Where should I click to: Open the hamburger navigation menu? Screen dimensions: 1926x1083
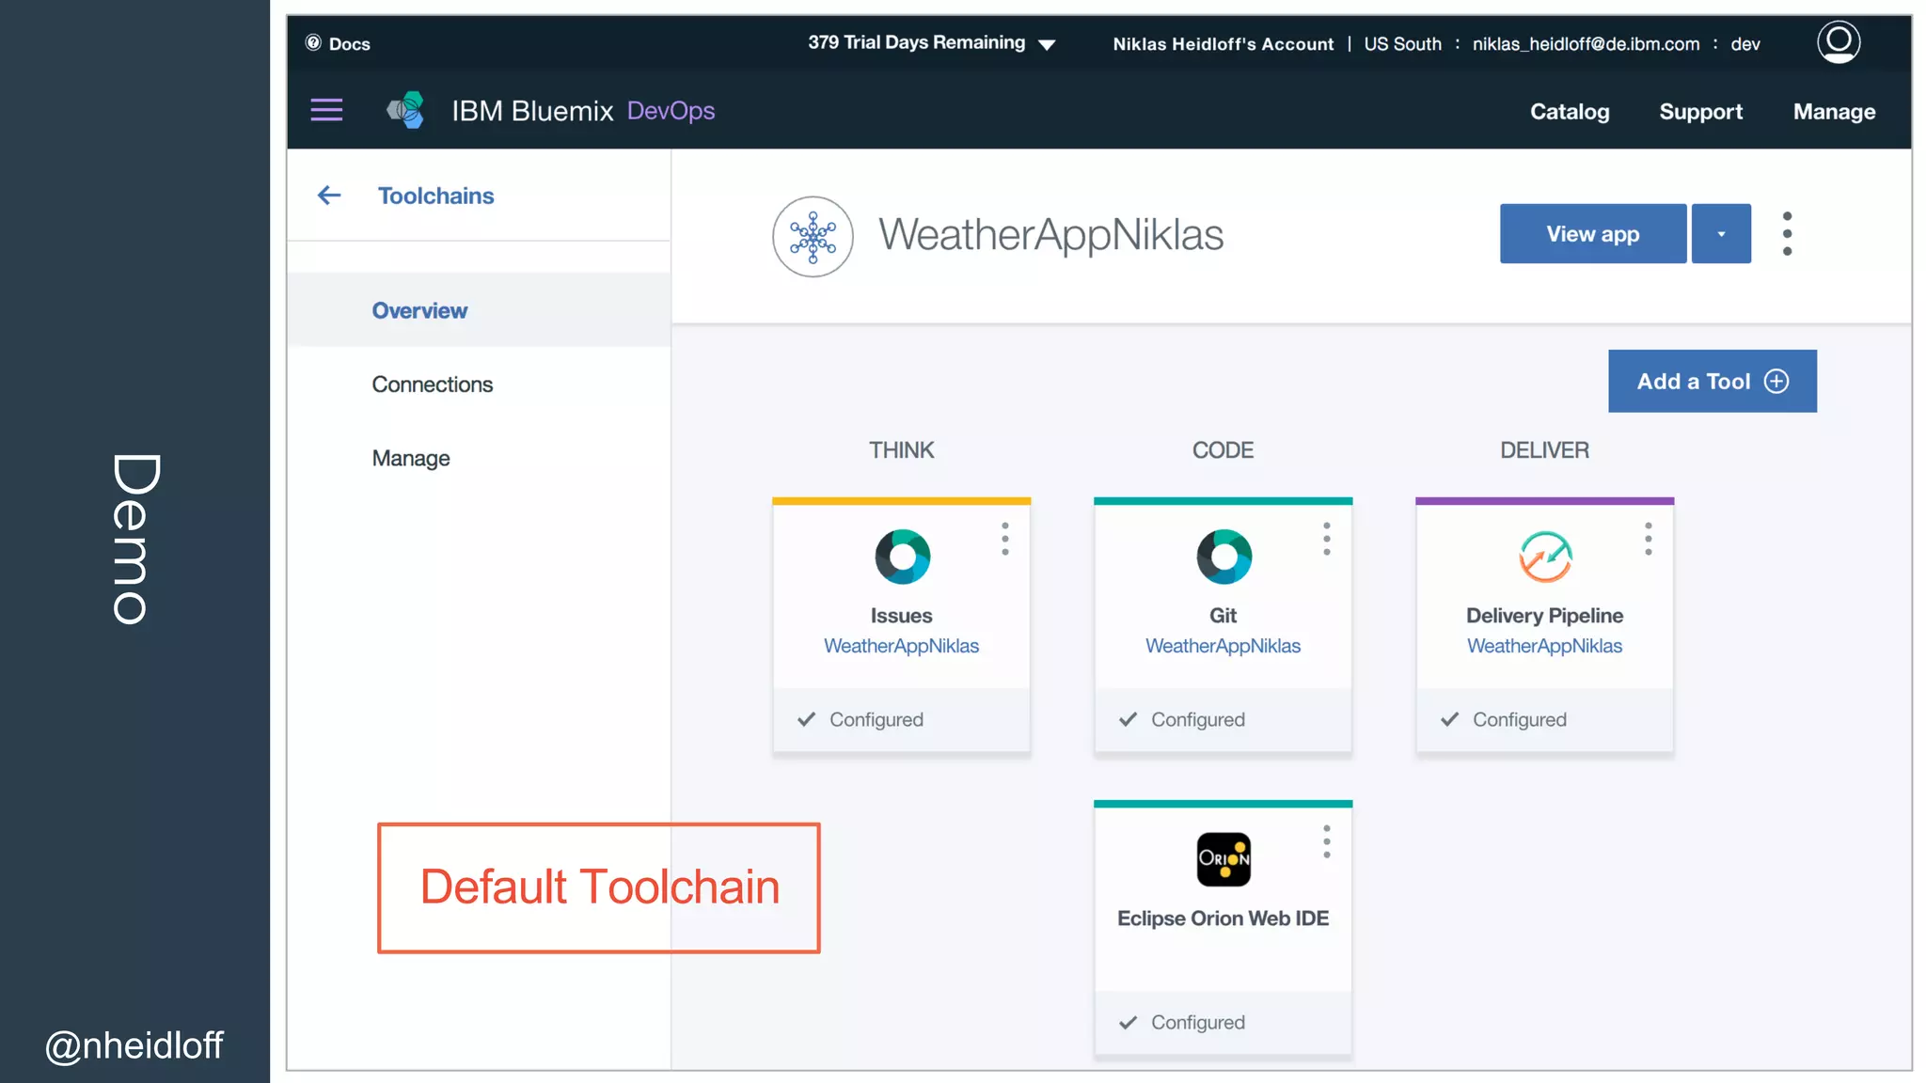[326, 110]
